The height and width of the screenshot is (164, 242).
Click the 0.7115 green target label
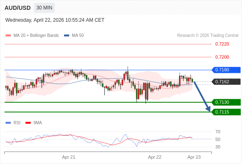[x=226, y=112]
